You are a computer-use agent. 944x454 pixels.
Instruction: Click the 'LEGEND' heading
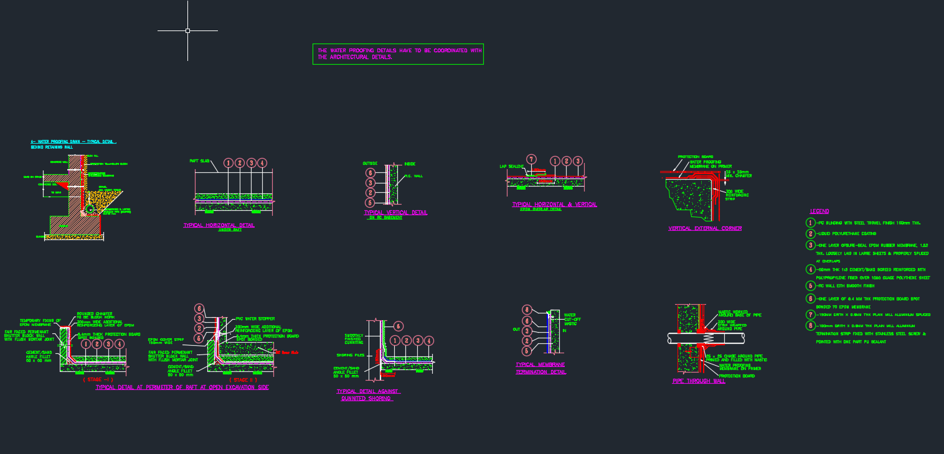point(819,211)
